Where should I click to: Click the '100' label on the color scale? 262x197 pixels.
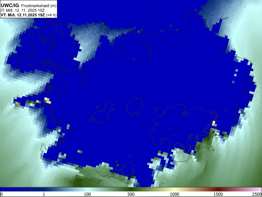point(88,194)
